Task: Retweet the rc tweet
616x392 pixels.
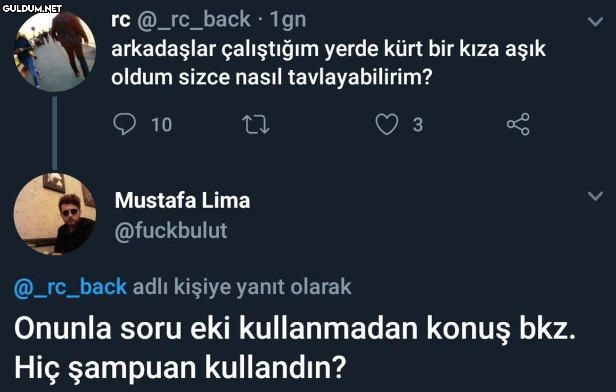Action: coord(256,125)
